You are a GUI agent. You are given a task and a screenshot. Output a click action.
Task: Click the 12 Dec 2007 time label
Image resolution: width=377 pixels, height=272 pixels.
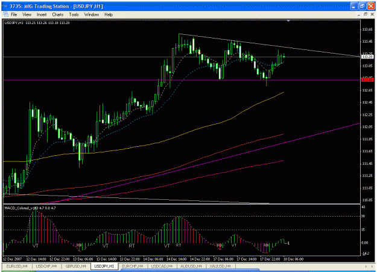[12, 259]
